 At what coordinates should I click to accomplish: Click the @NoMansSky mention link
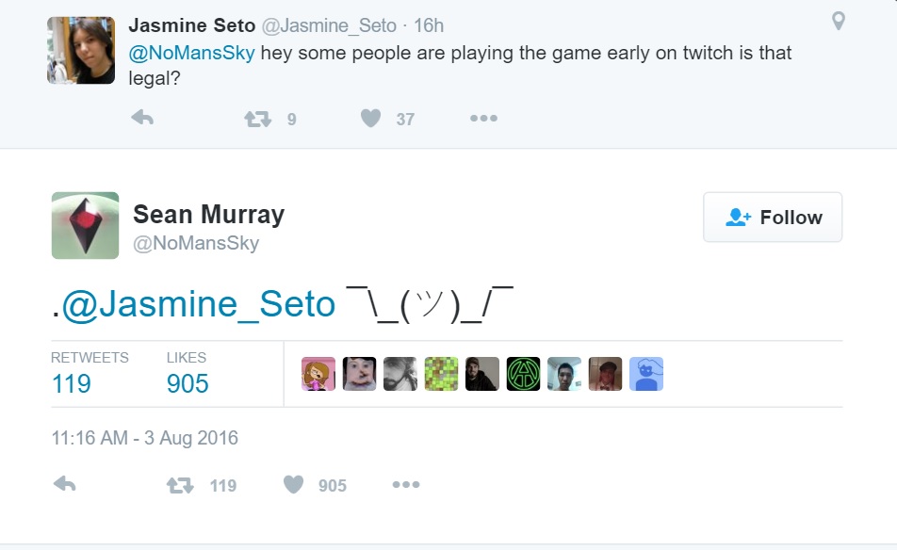tap(191, 53)
